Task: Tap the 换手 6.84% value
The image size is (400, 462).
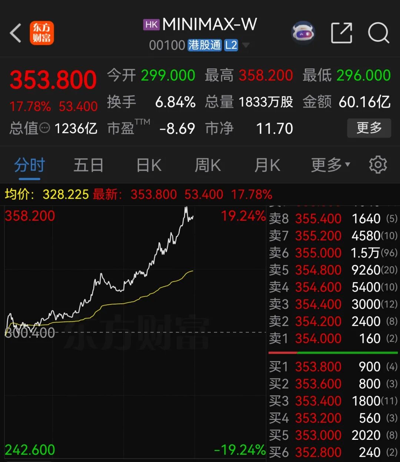Action: (x=175, y=102)
